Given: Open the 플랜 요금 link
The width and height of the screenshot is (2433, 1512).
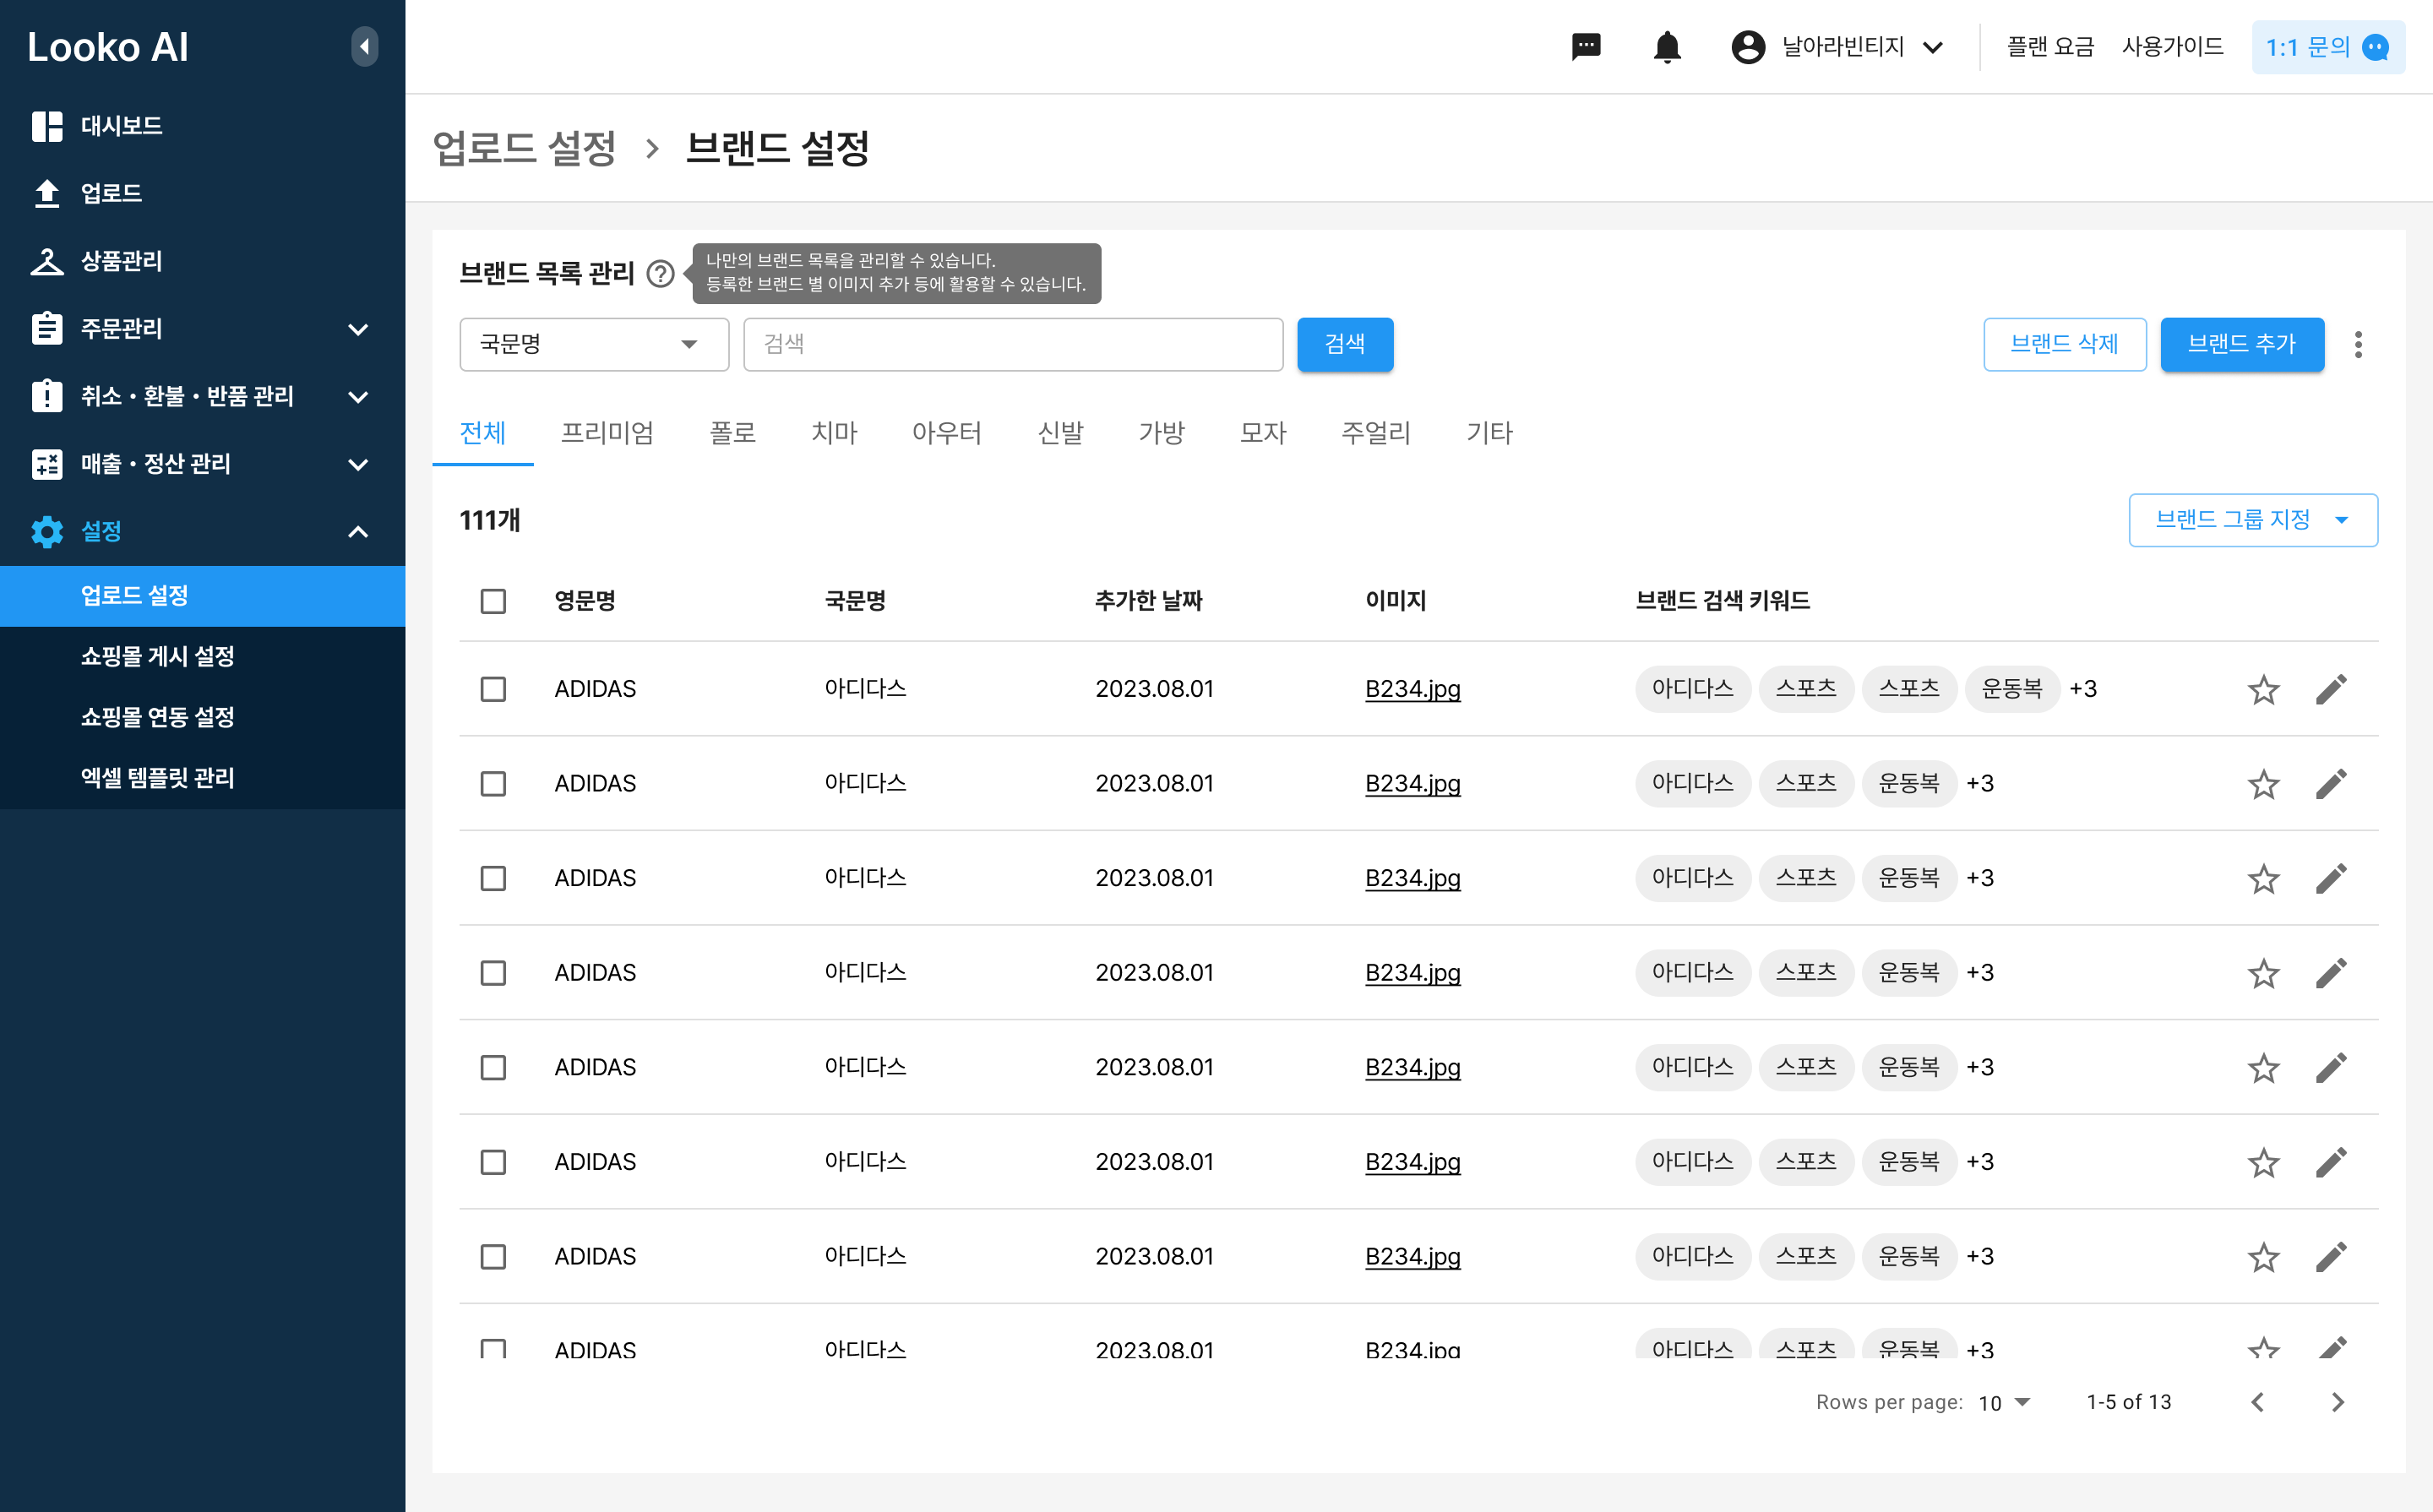Looking at the screenshot, I should [x=2050, y=47].
